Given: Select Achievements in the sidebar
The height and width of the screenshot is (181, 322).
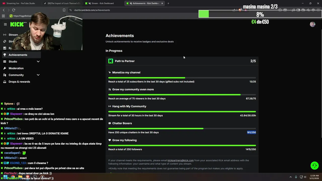Looking at the screenshot, I should point(21,55).
